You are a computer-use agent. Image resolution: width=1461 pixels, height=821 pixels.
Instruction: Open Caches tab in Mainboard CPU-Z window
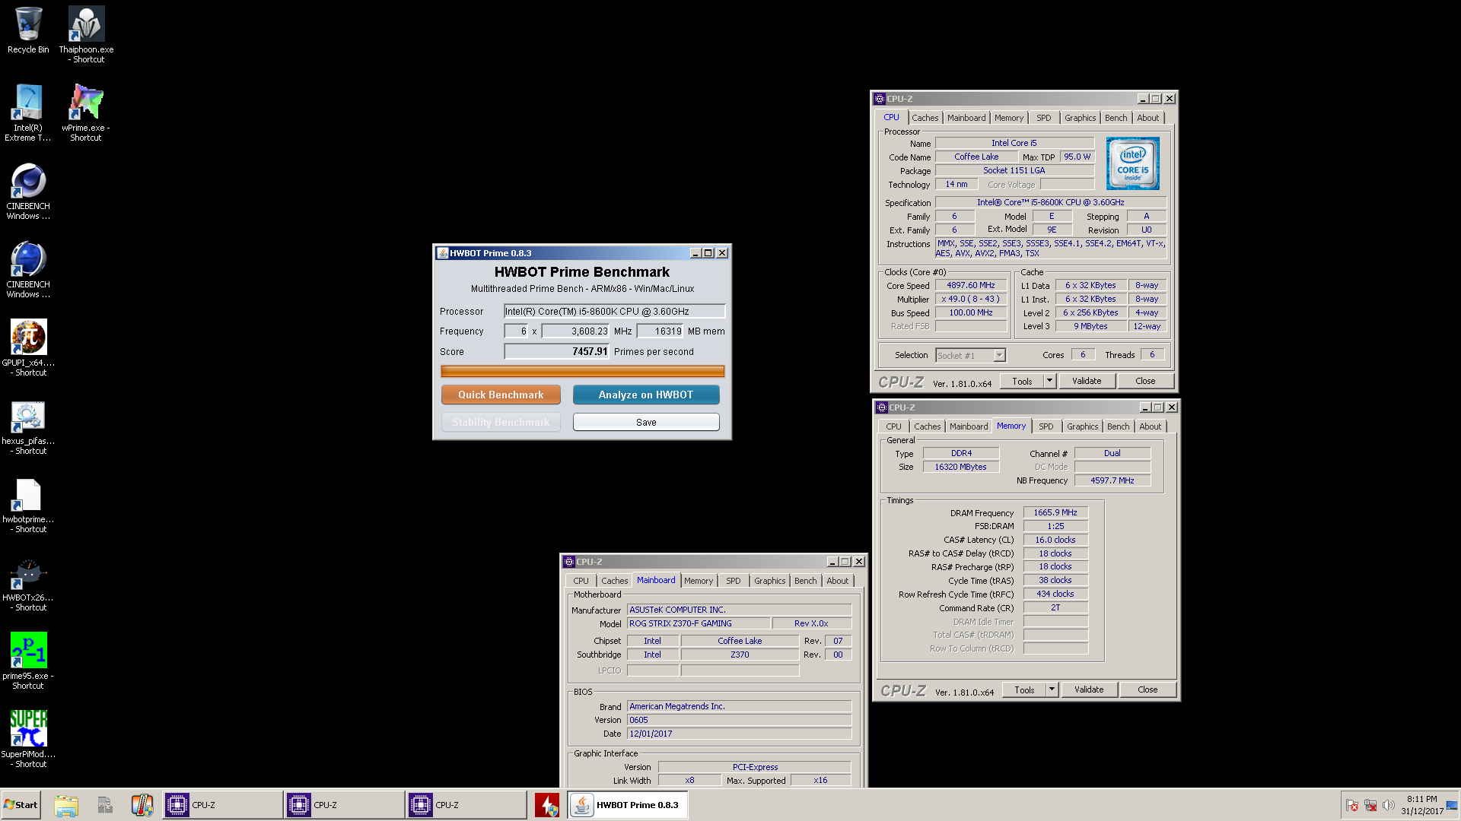tap(614, 581)
